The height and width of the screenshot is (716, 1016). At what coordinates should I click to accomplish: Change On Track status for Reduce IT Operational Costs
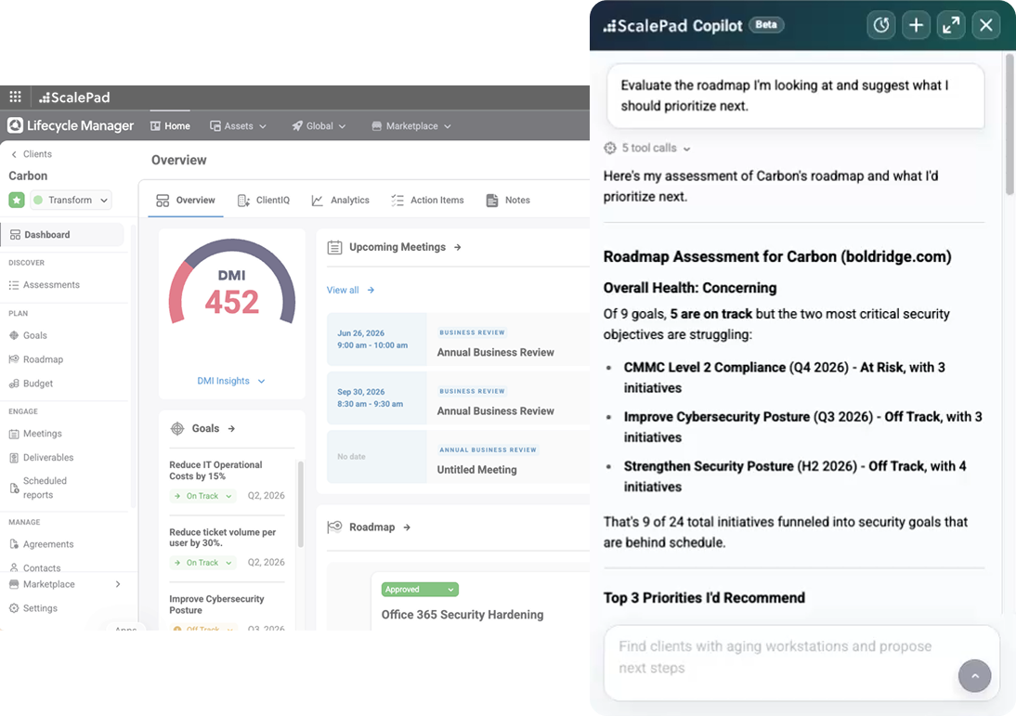tap(203, 496)
